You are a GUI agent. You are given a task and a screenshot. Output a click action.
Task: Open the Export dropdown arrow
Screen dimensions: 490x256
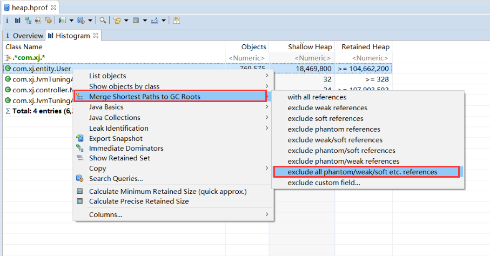[x=164, y=21]
